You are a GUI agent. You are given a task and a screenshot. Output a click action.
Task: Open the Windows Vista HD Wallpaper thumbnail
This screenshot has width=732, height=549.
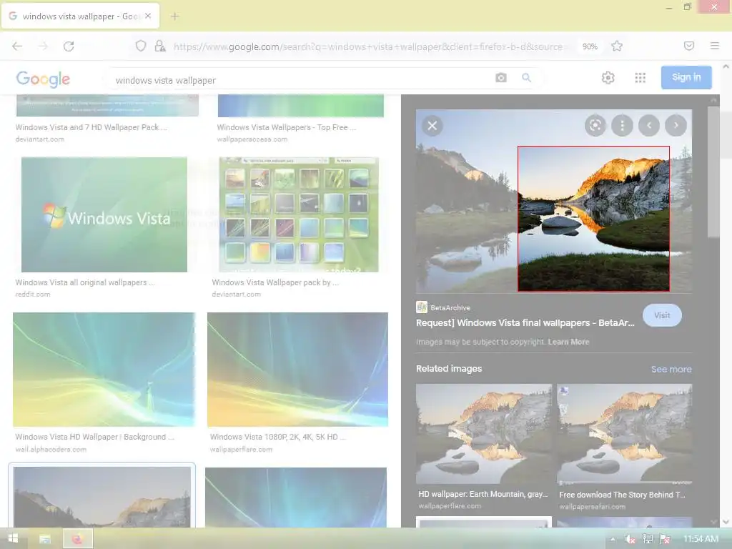coord(104,370)
